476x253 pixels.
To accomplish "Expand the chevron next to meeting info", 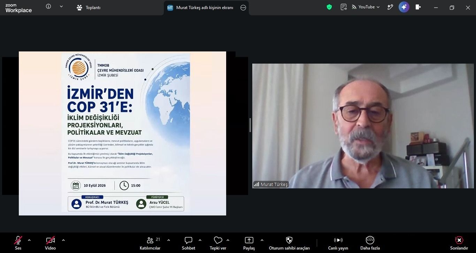I will 61,7.
